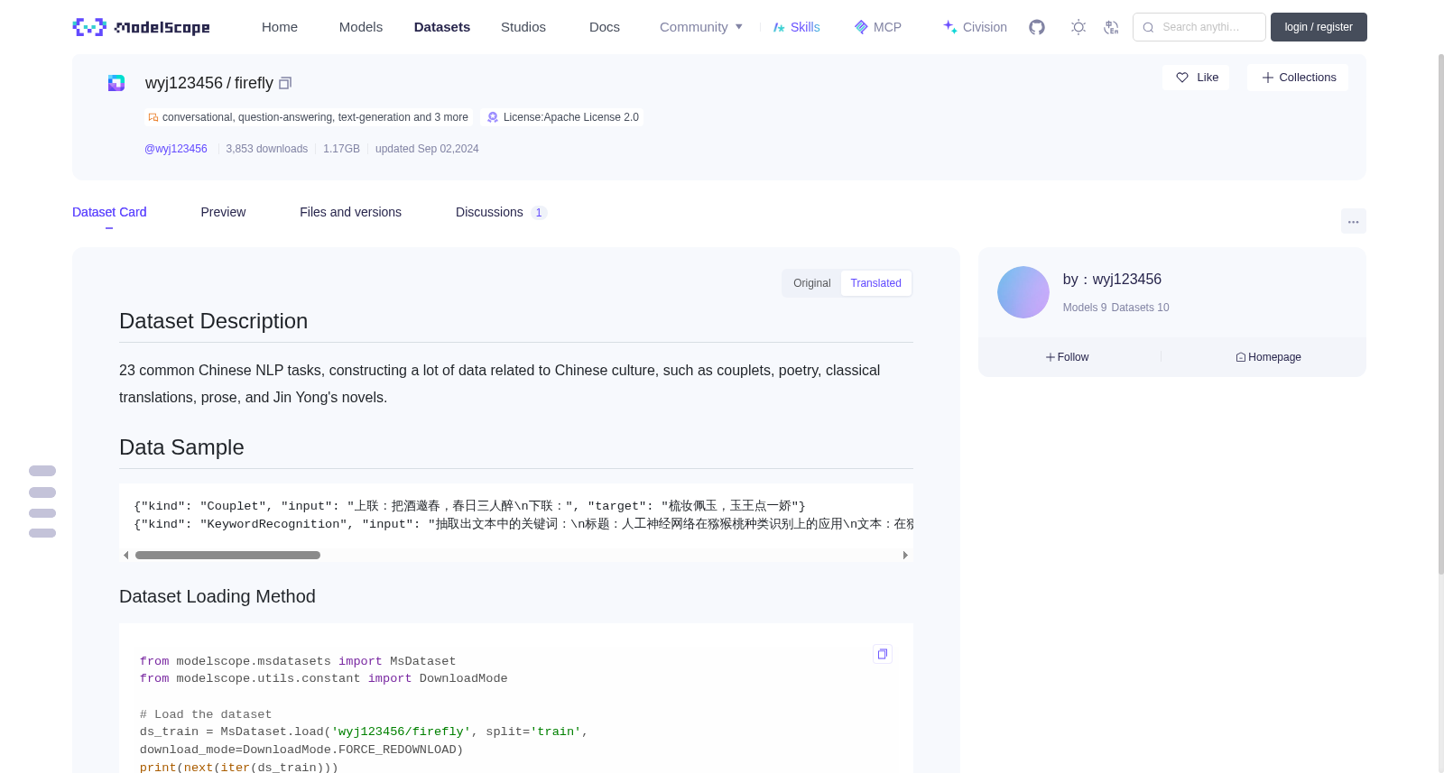Switch to Files and versions tab

[x=350, y=212]
